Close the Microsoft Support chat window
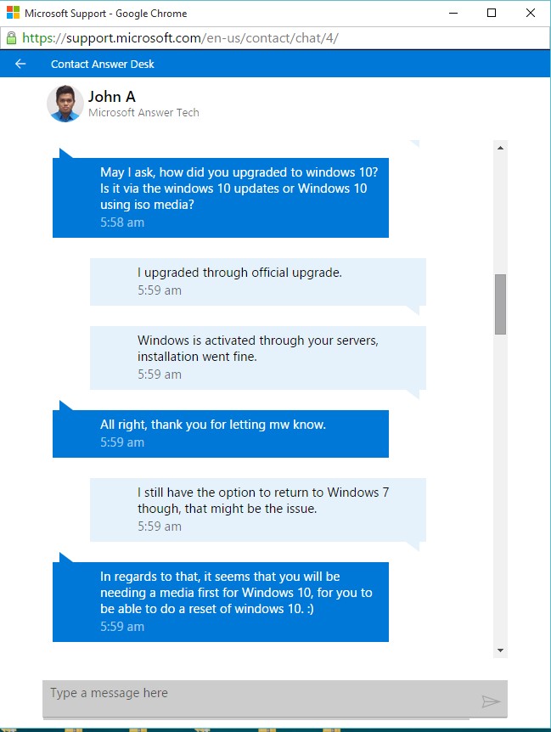Screen dimensions: 551x732 531,14
